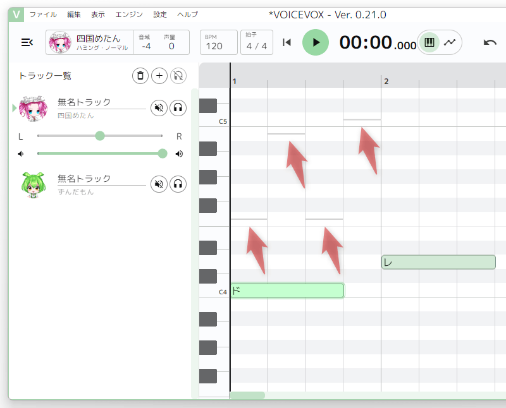Open the 四国めたん singer selector
The height and width of the screenshot is (408, 506).
(89, 42)
